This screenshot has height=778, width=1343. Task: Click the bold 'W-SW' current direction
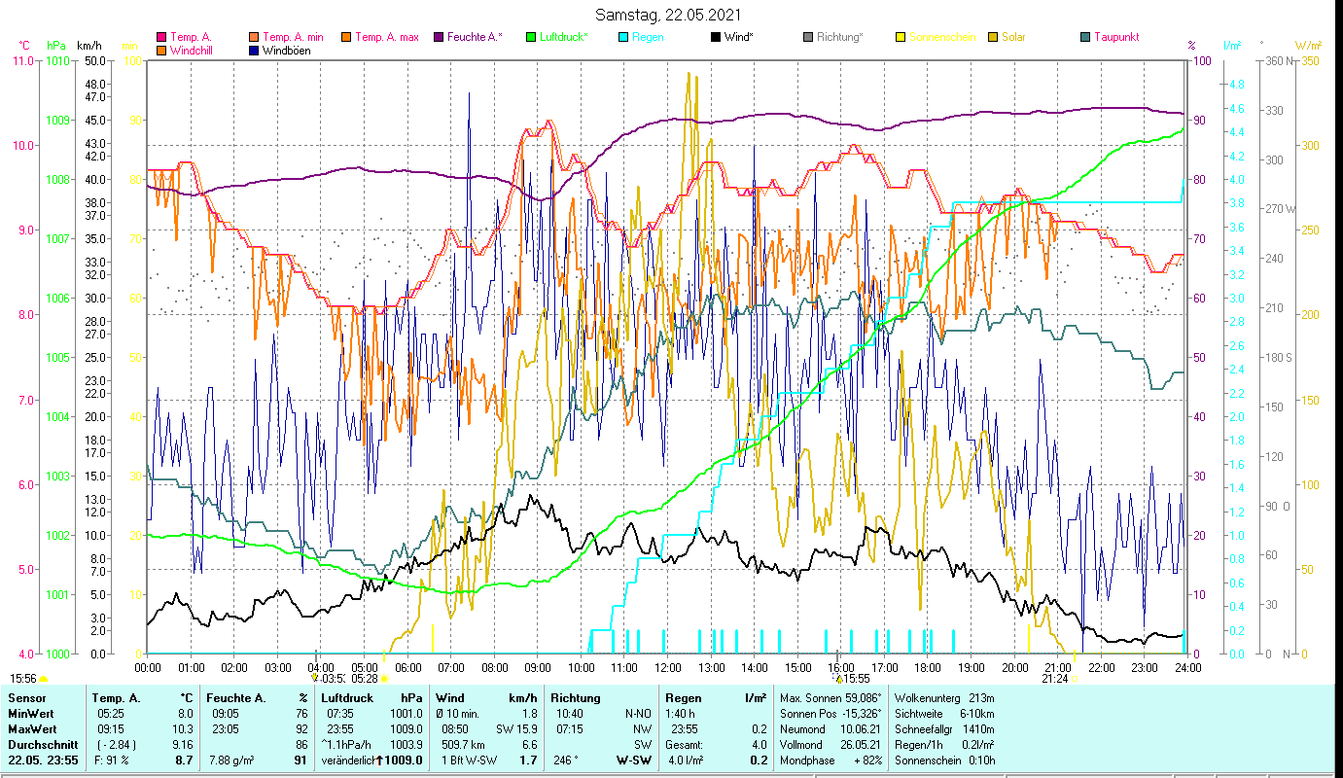click(x=634, y=760)
